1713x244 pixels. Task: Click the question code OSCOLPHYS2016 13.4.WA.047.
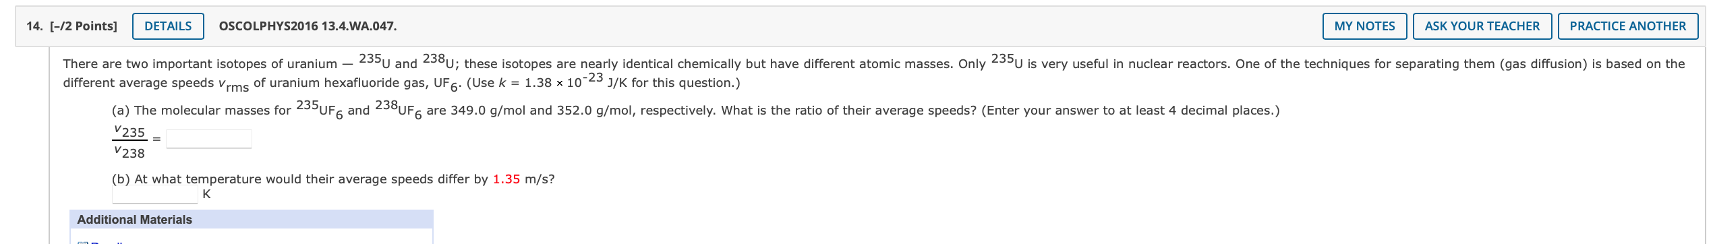[308, 26]
